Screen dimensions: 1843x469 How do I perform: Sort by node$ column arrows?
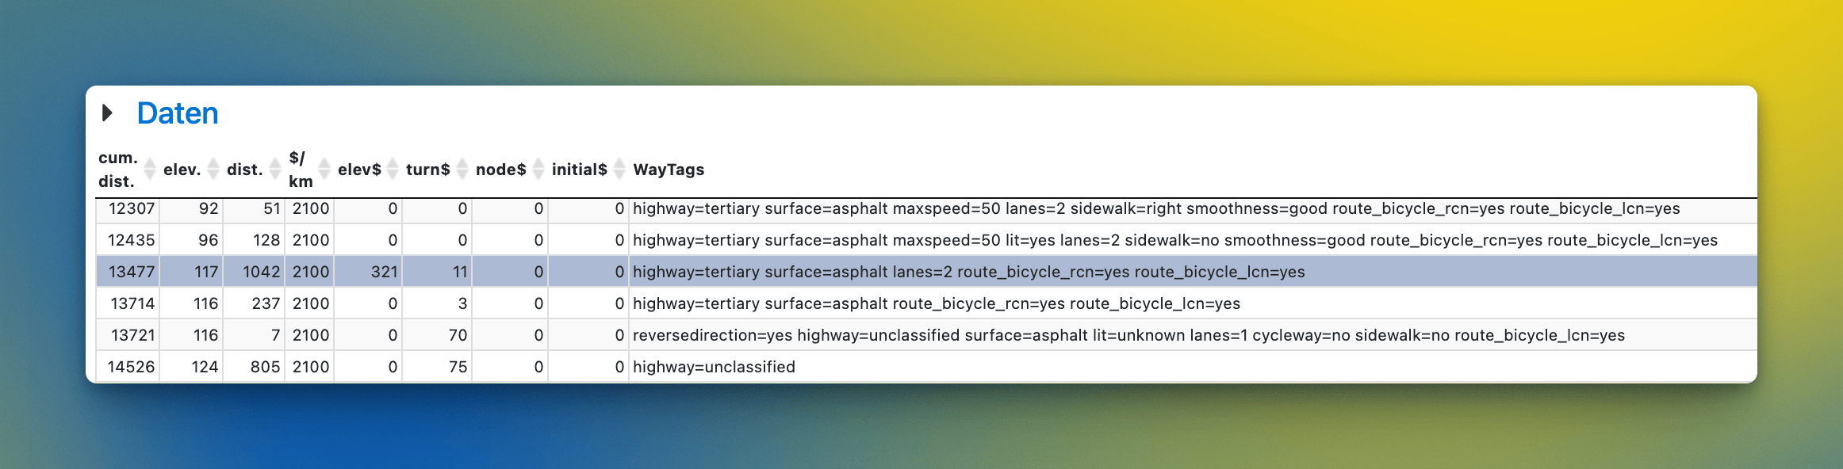tap(538, 169)
